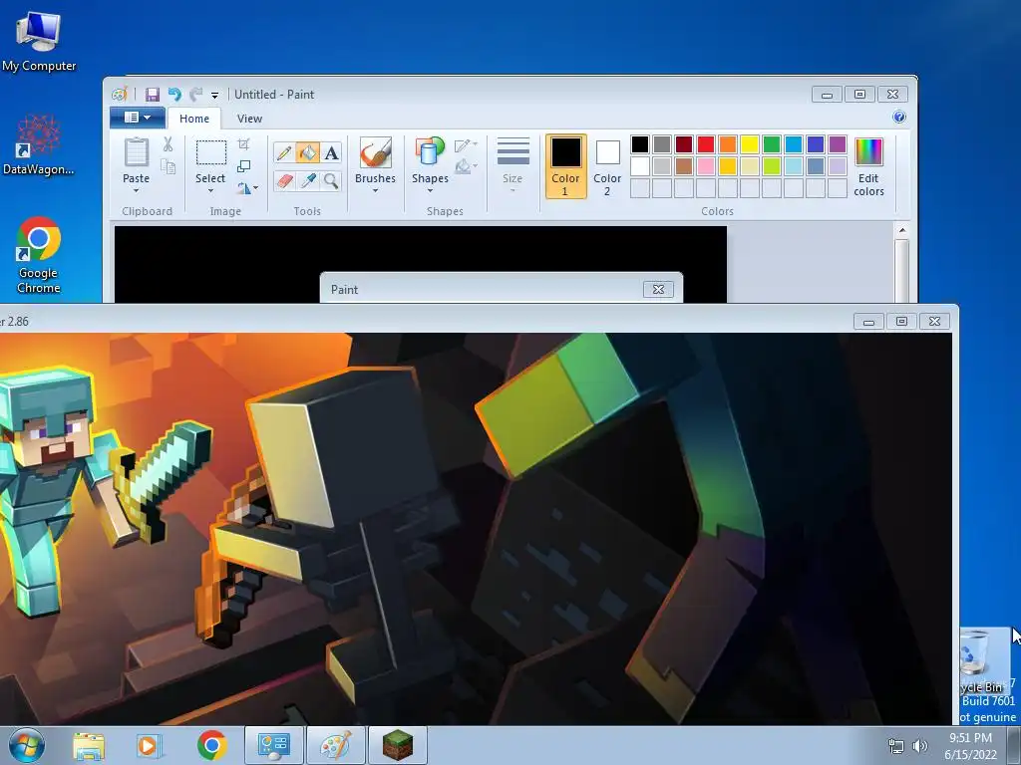Expand Customize Quick Access Toolbar arrow
The height and width of the screenshot is (765, 1021).
pyautogui.click(x=214, y=95)
